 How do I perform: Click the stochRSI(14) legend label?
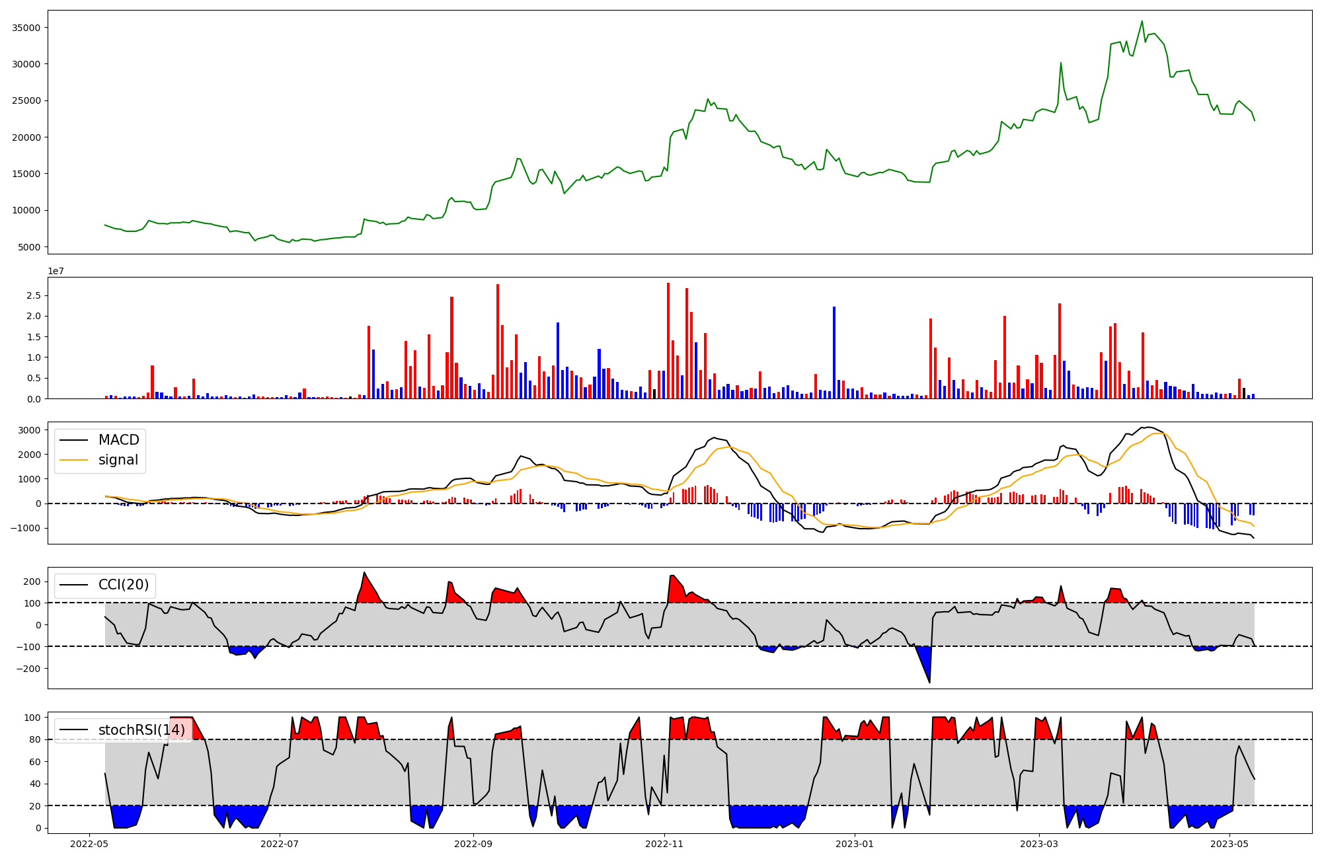click(x=141, y=730)
